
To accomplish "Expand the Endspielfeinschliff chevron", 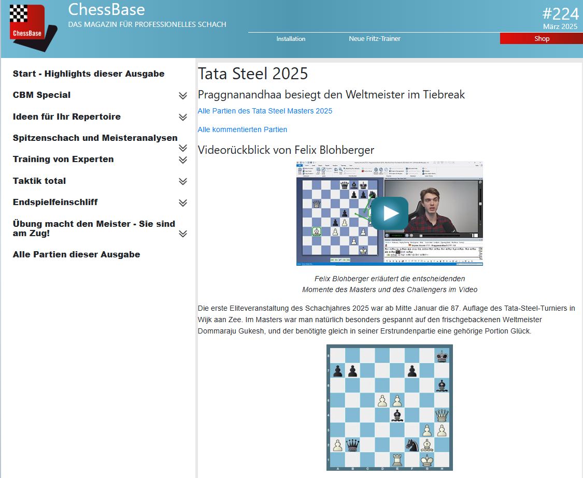I will [x=182, y=203].
